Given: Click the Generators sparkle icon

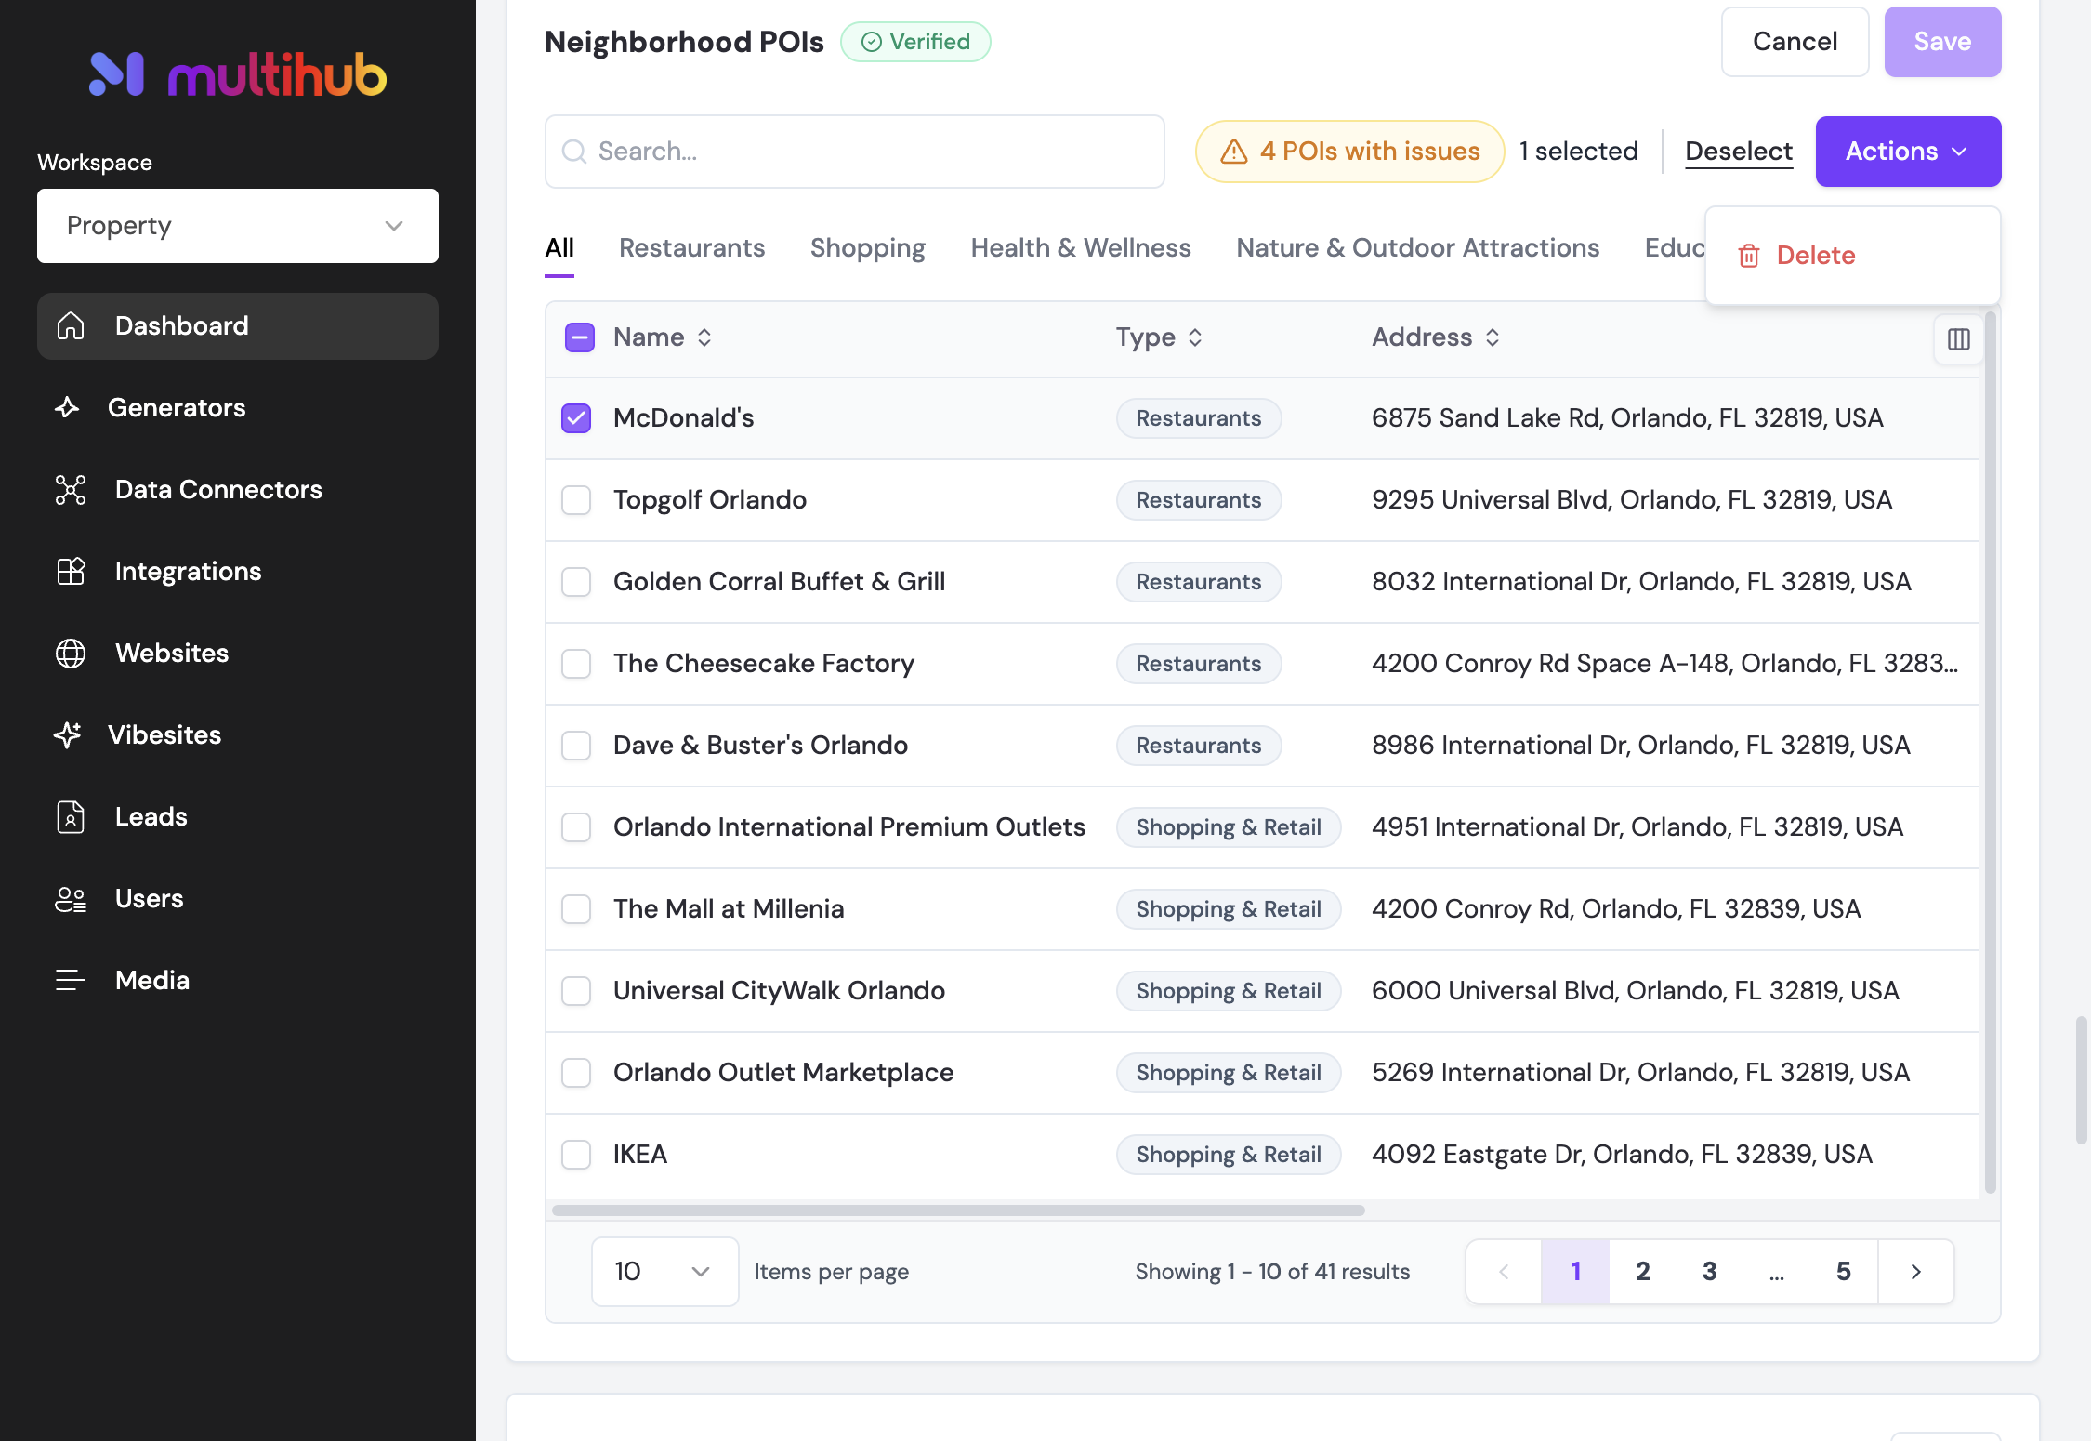Looking at the screenshot, I should pos(67,408).
